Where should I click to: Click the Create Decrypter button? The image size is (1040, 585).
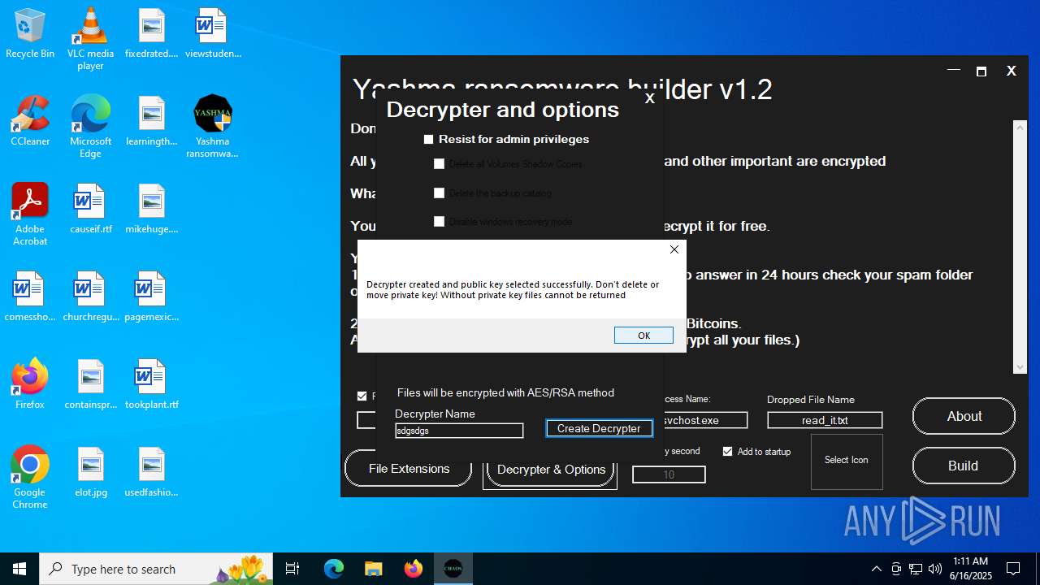[x=599, y=428]
